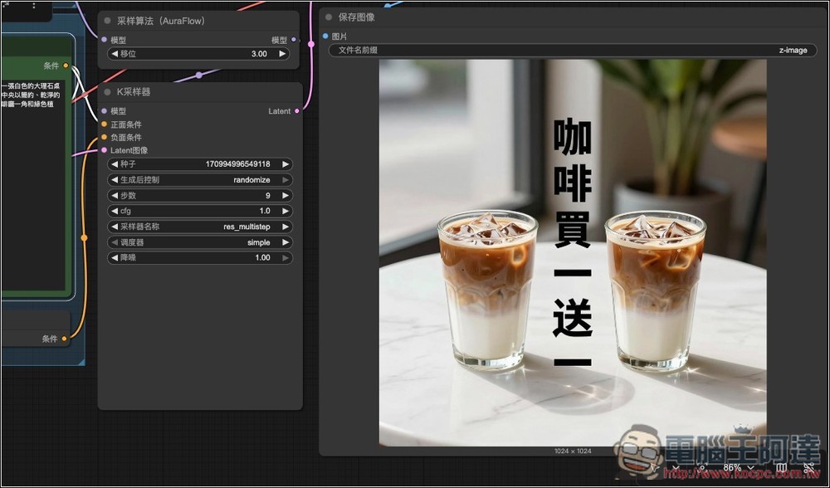
Task: Click the Latent output socket on K采样器
Action: [x=297, y=111]
